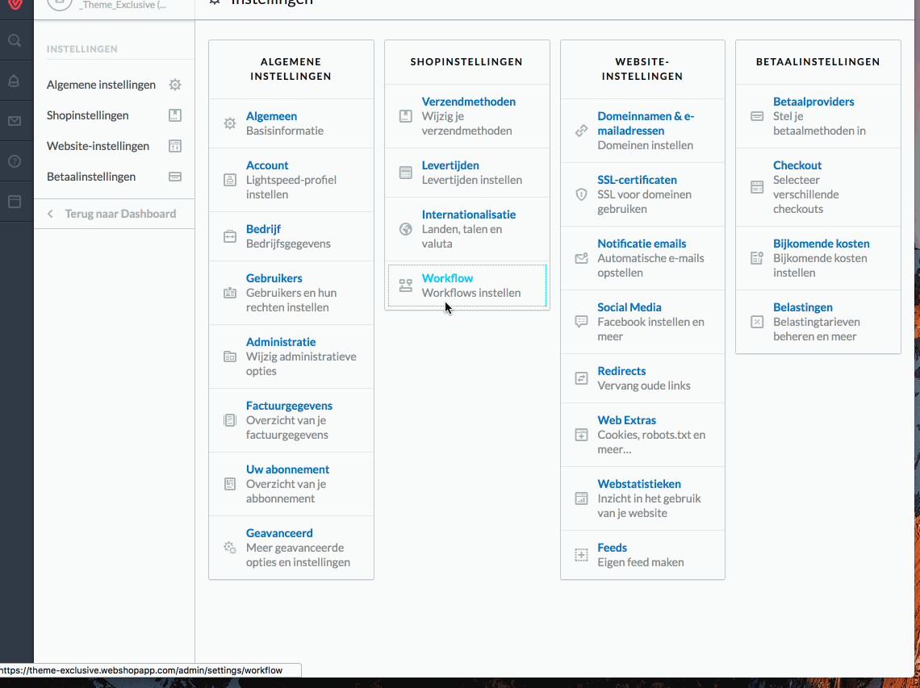Screen dimensions: 920x688
Task: Click the icon next to Bijkomende kosten
Action: (x=757, y=258)
